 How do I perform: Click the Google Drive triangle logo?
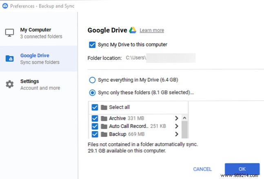pyautogui.click(x=133, y=30)
